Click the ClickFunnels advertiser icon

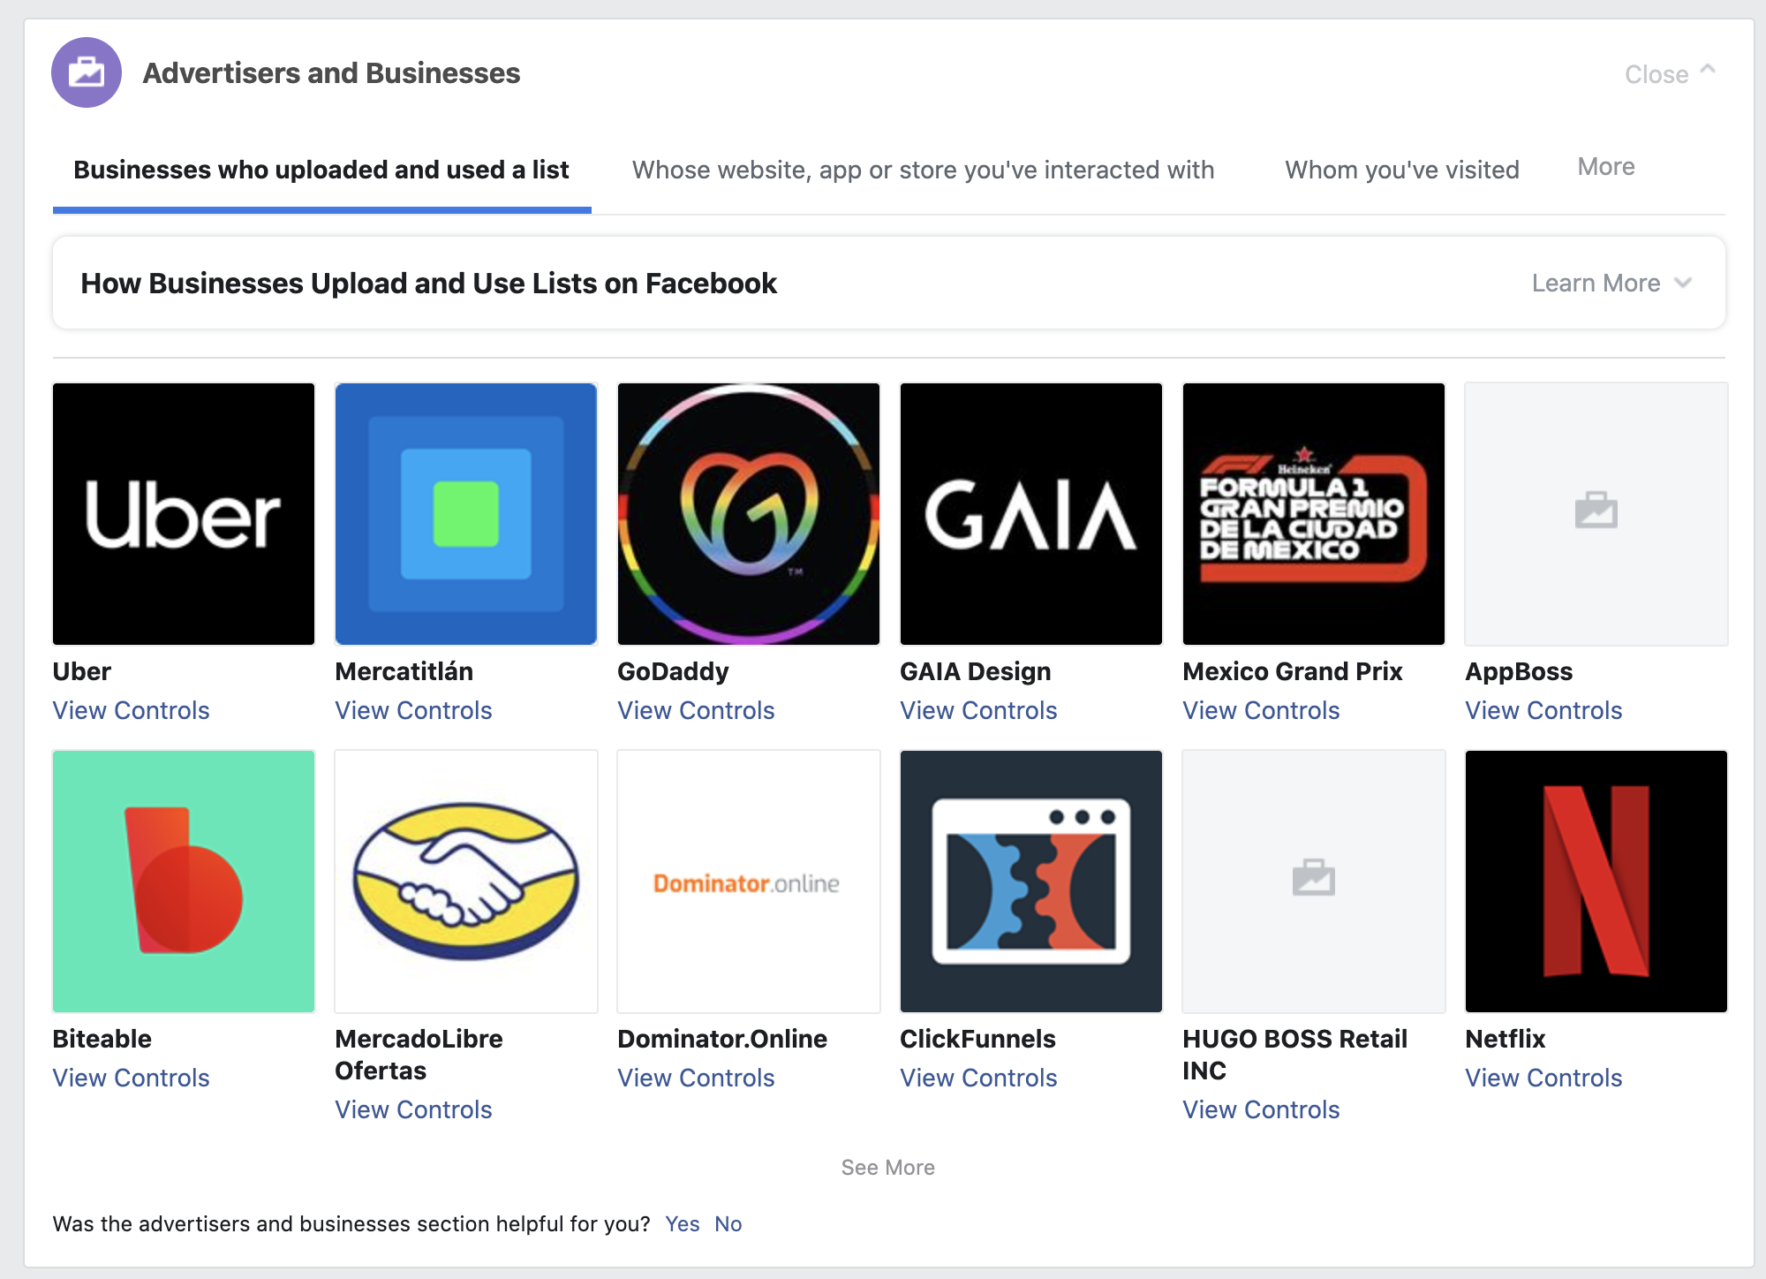click(x=1031, y=880)
